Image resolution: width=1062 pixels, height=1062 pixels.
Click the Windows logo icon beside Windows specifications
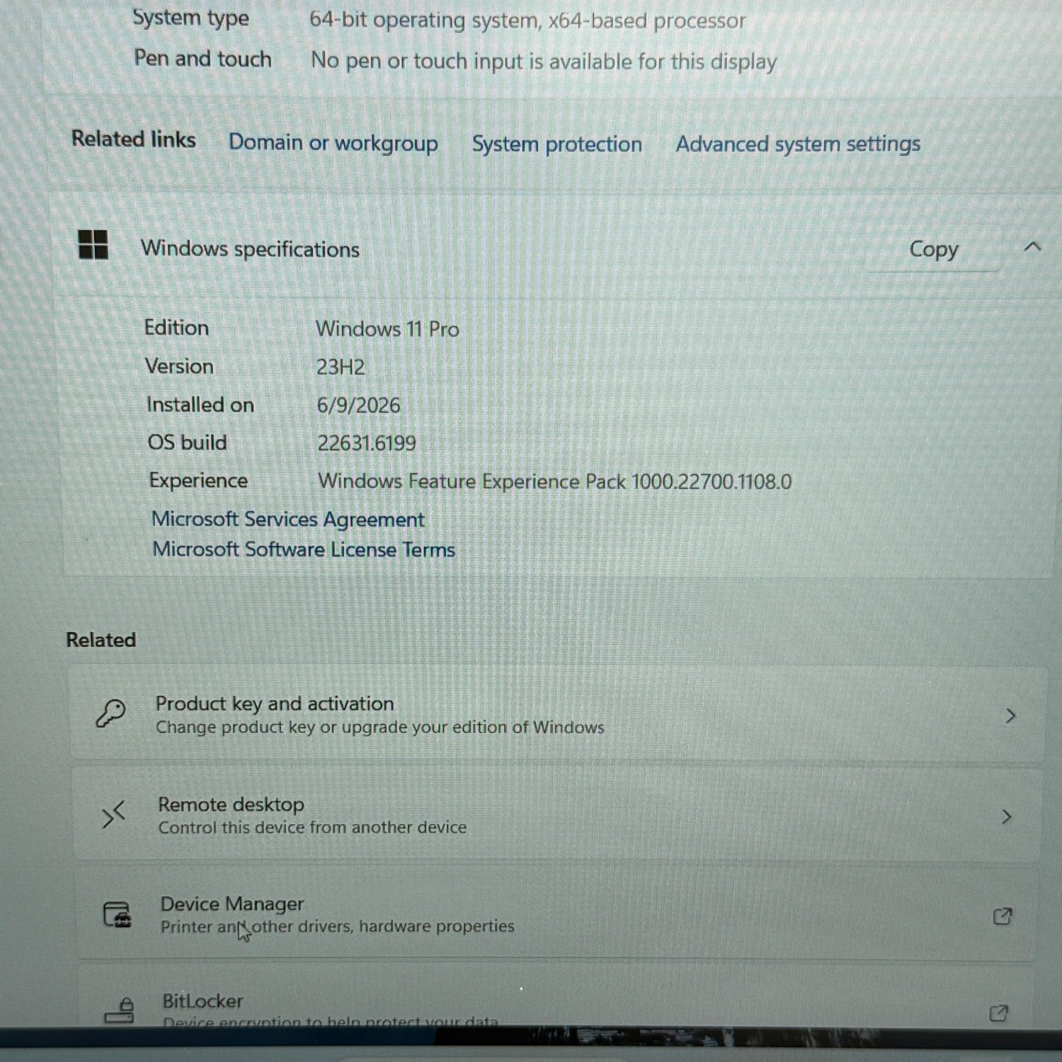[93, 245]
